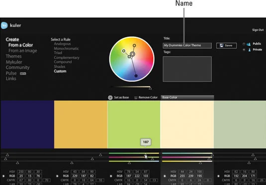Select RGB radio under navy swatch

[x=3, y=176]
